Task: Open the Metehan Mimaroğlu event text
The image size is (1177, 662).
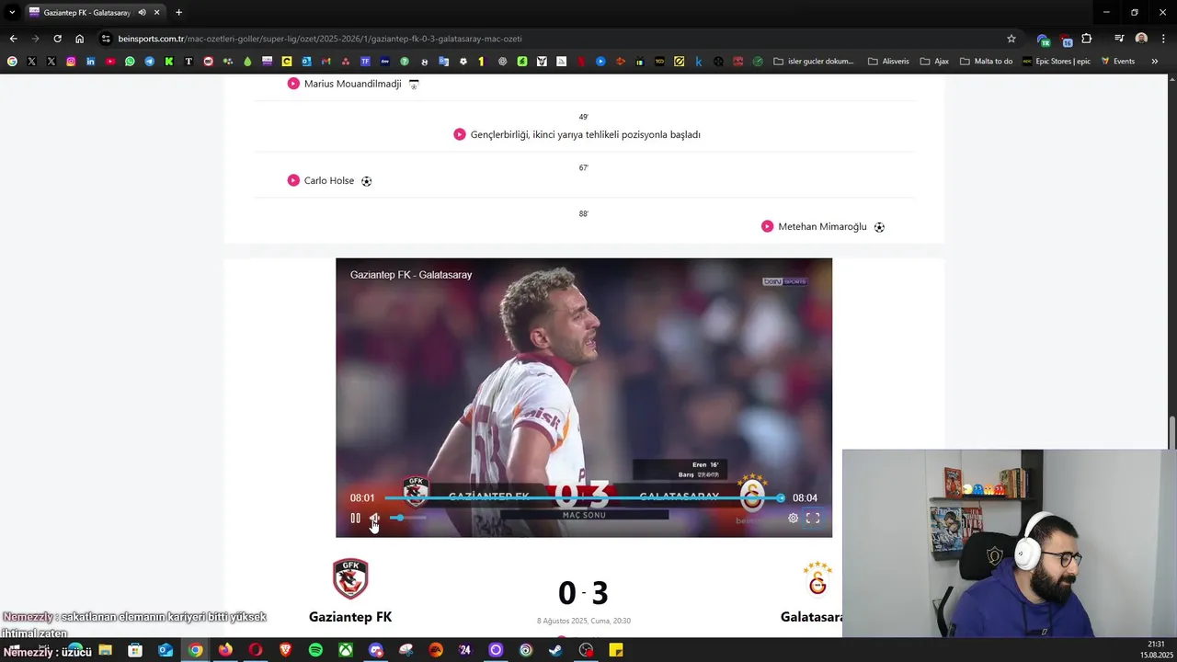Action: (x=822, y=226)
